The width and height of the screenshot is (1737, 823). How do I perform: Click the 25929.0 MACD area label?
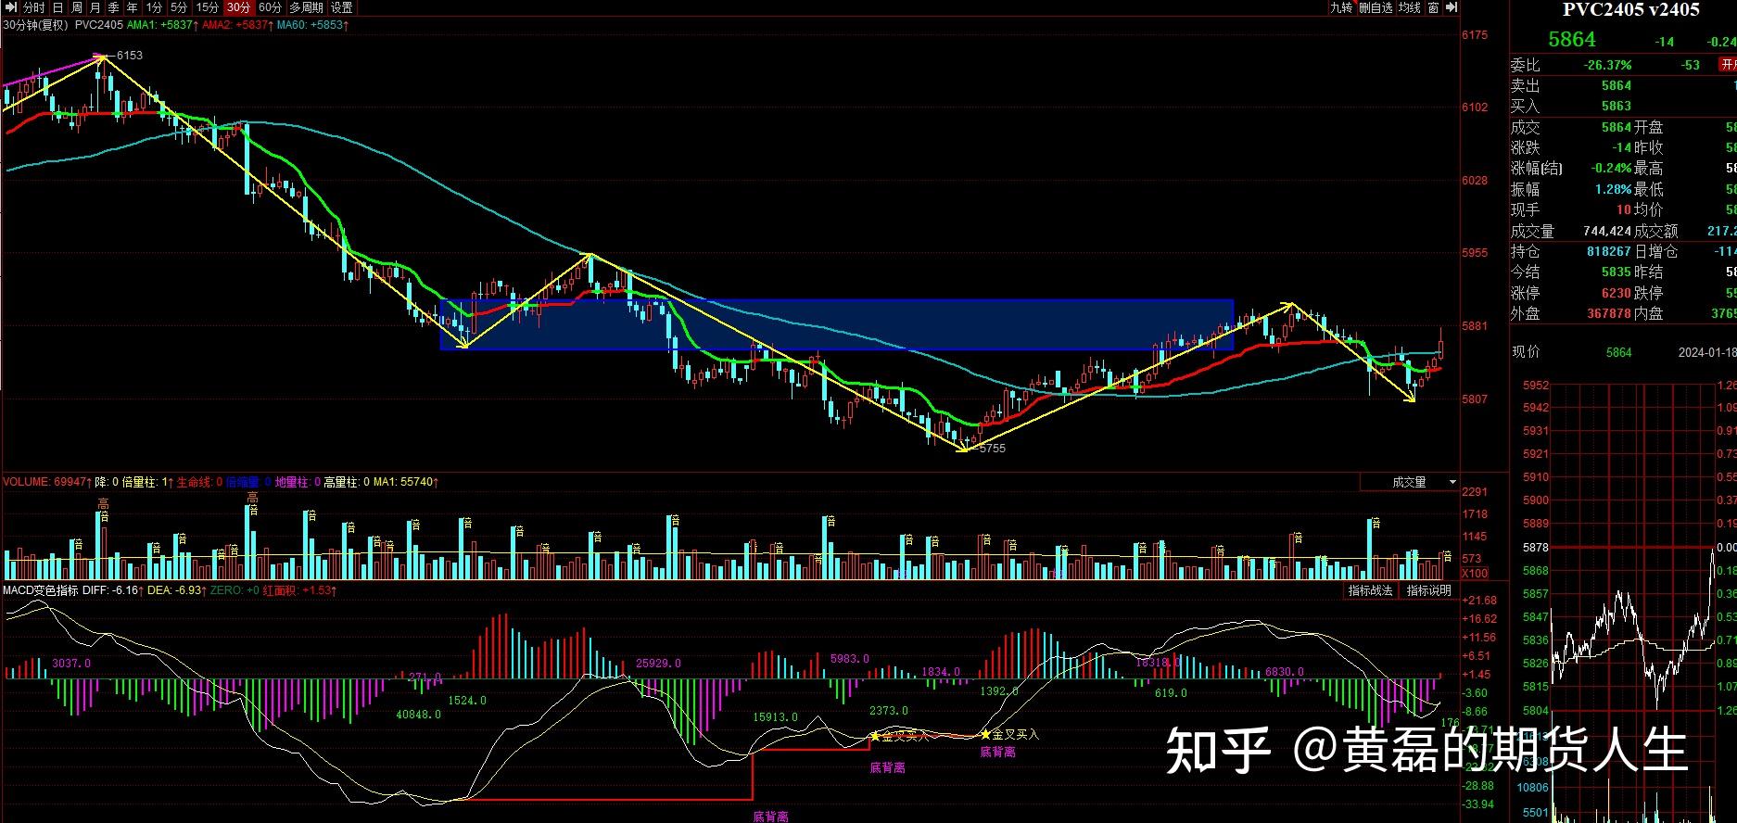click(x=659, y=664)
